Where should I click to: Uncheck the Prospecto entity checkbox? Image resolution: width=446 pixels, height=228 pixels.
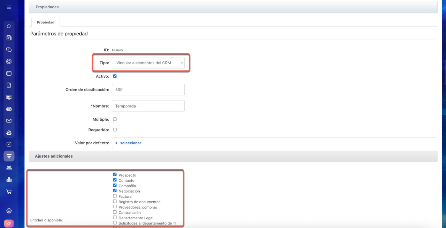tap(115, 175)
